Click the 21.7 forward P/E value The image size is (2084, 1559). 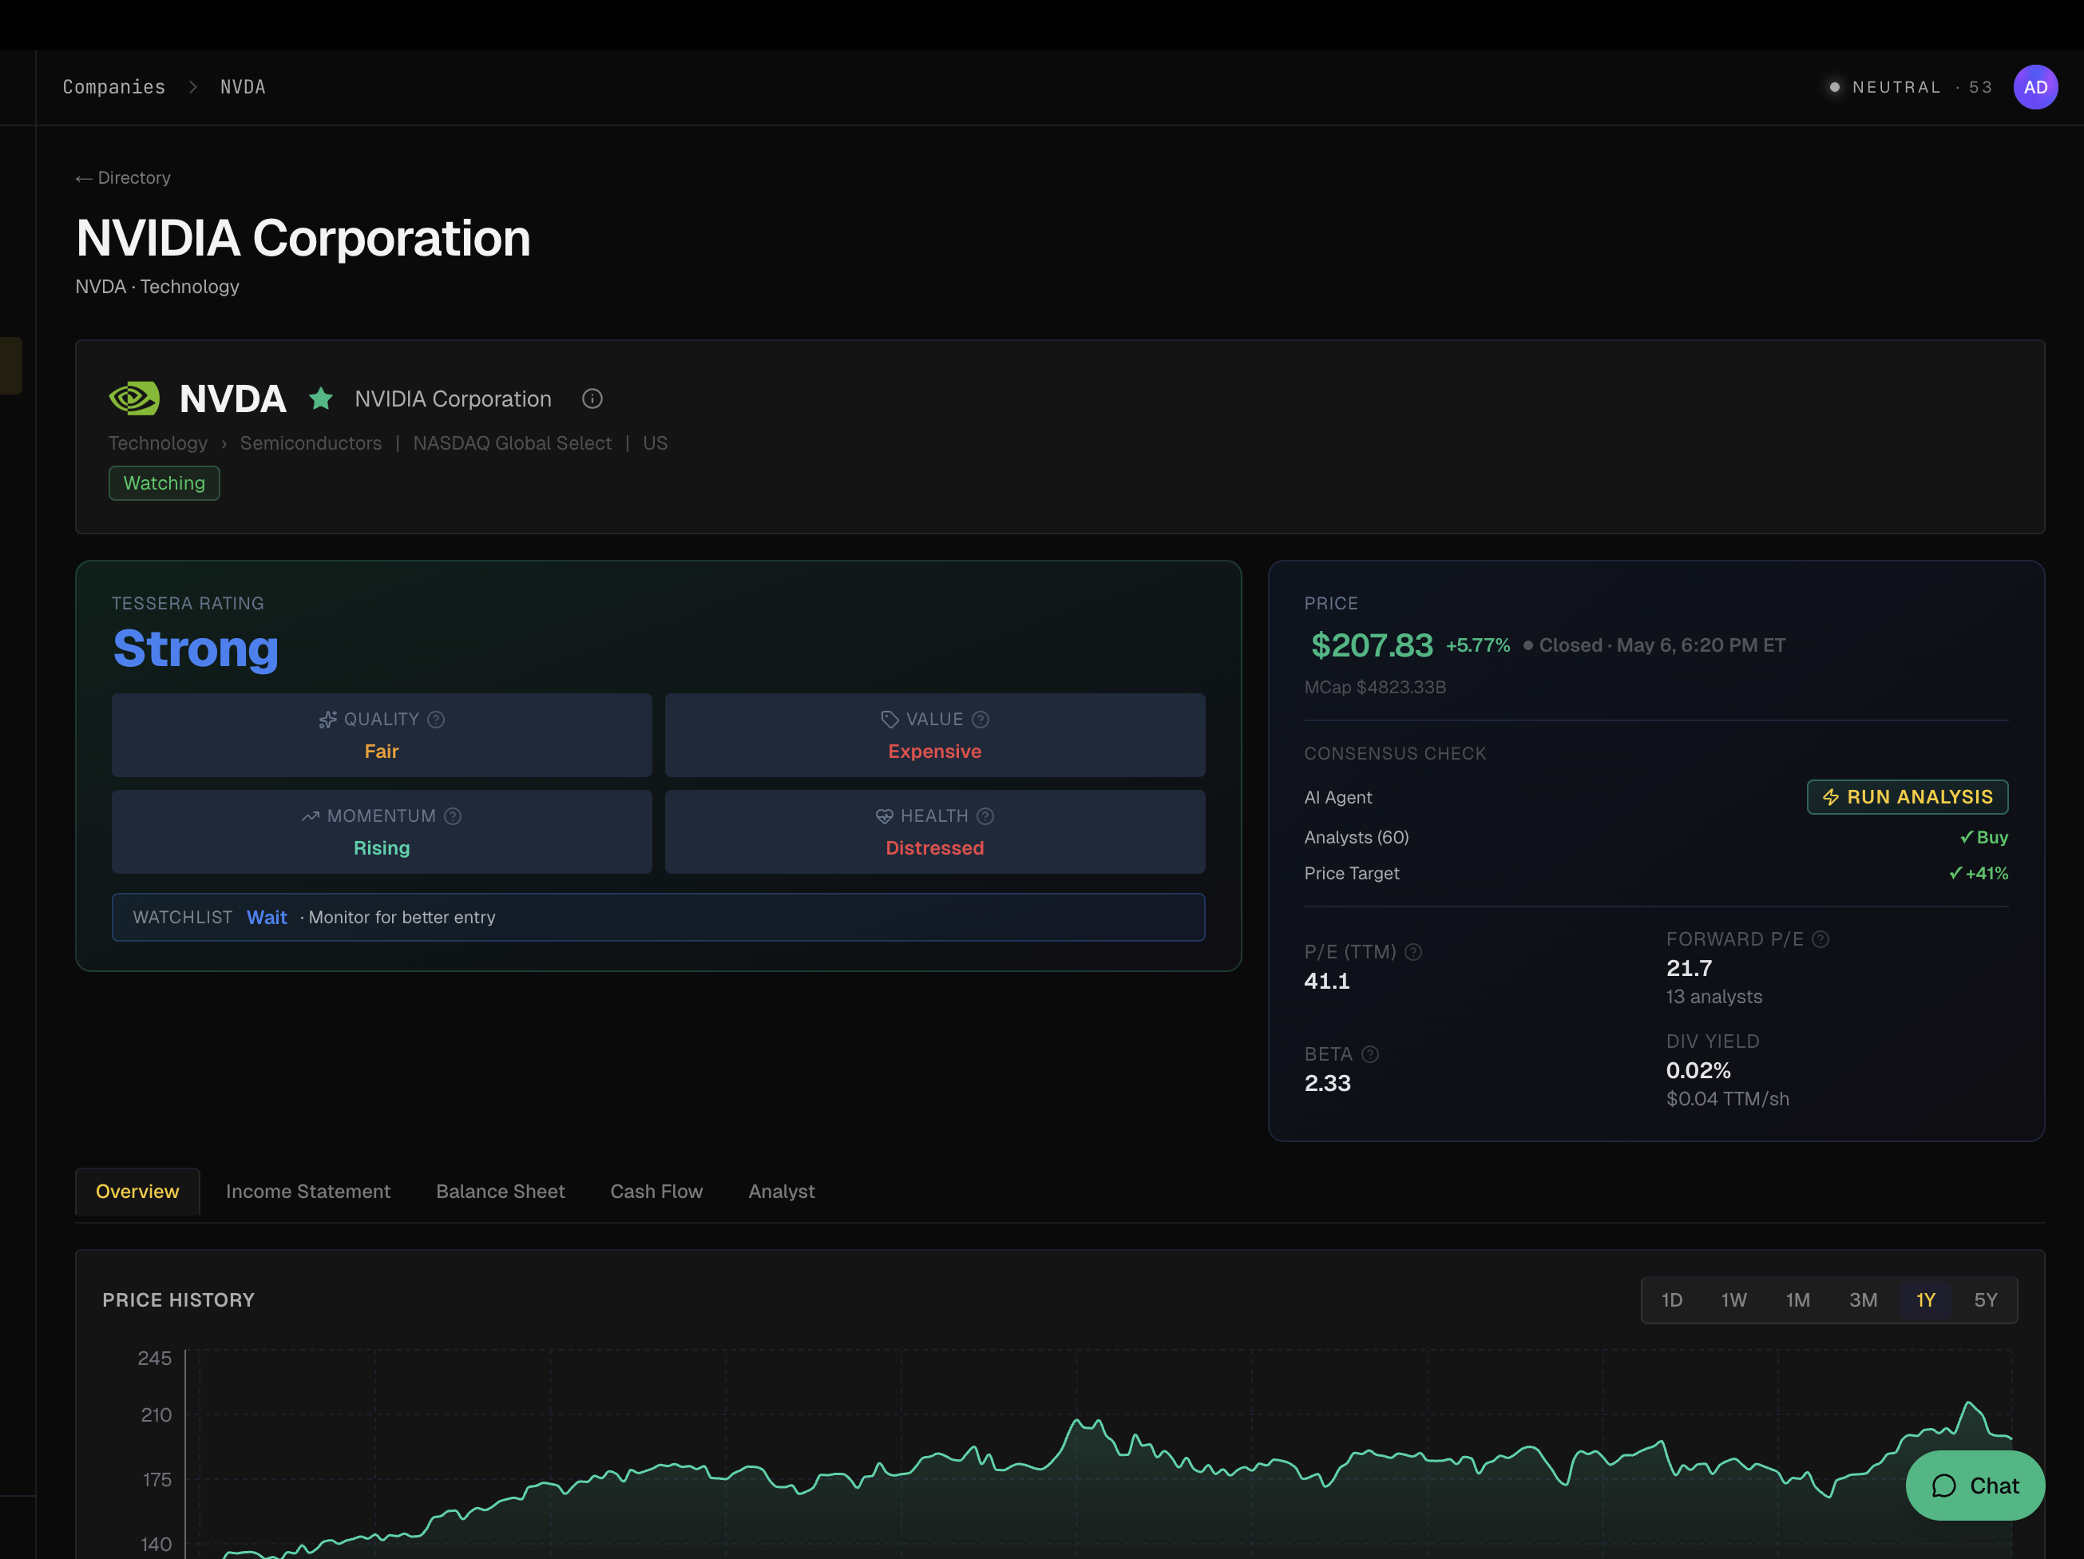1690,968
